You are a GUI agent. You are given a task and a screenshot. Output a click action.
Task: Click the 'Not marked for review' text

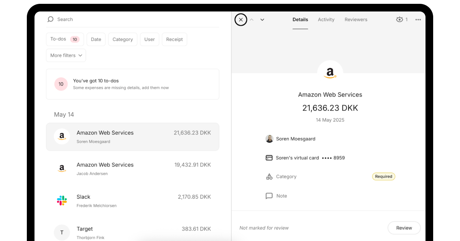click(264, 228)
